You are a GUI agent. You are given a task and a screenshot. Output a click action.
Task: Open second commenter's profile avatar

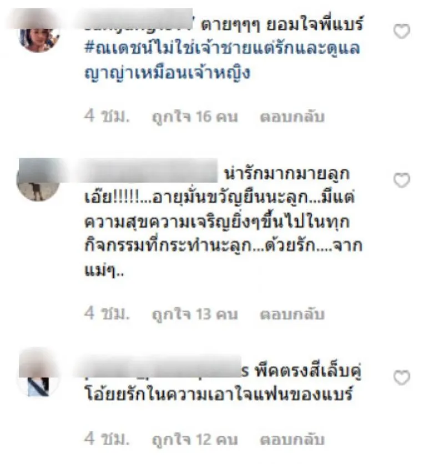(x=38, y=180)
